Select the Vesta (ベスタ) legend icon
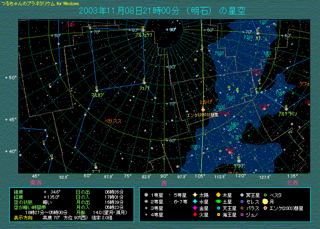 (265, 194)
